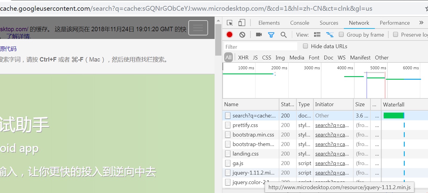Stop recording with the red record button
This screenshot has height=193, width=428.
(x=230, y=35)
